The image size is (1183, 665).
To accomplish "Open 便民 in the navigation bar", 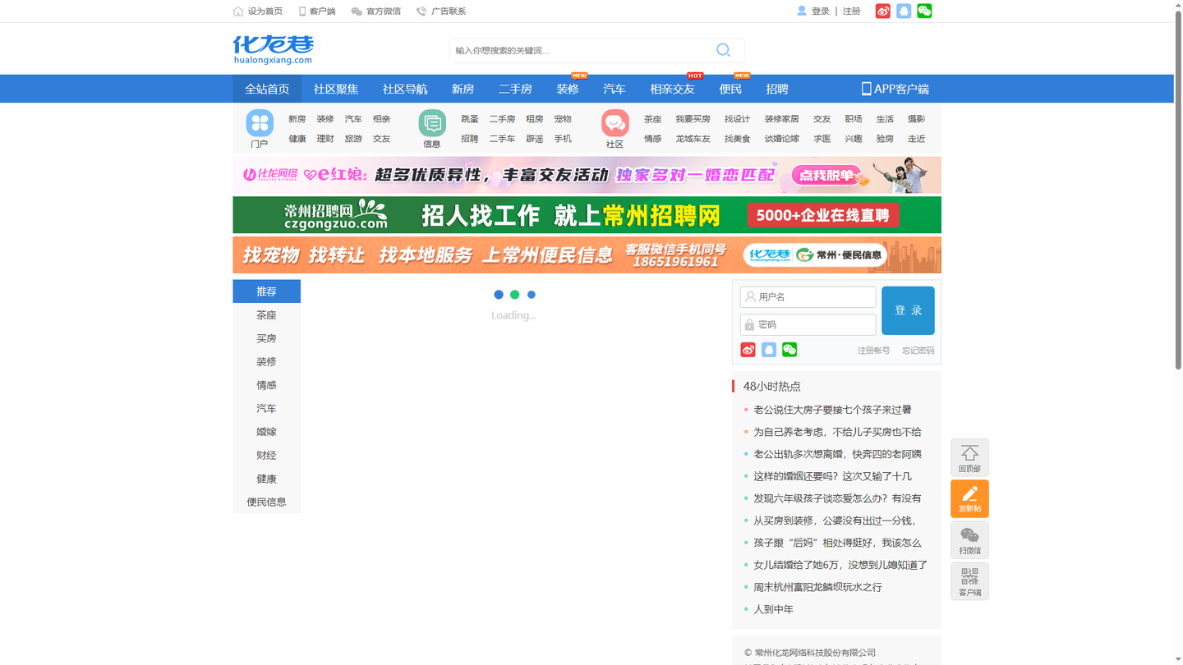I will (730, 89).
